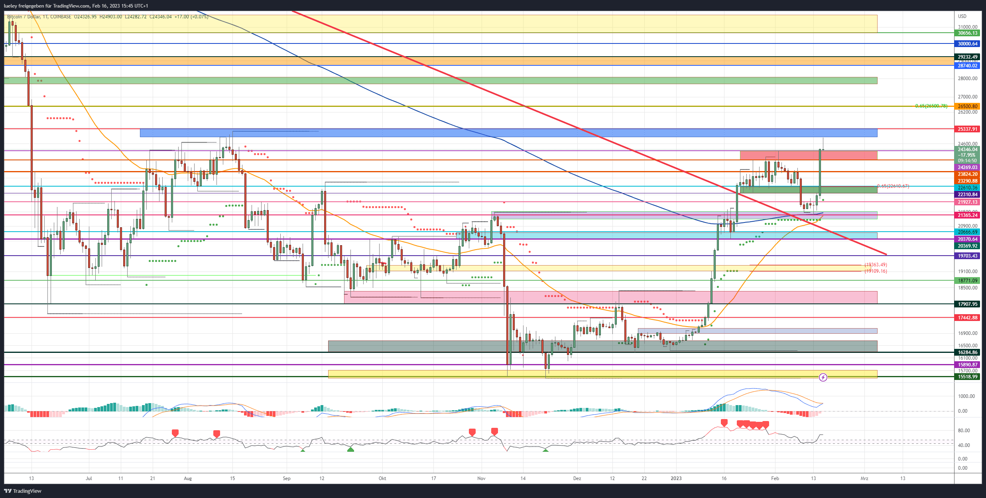Select the 30000.64 blue price label

(966, 44)
